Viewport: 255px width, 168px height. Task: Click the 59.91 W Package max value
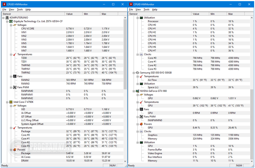click(x=106, y=153)
